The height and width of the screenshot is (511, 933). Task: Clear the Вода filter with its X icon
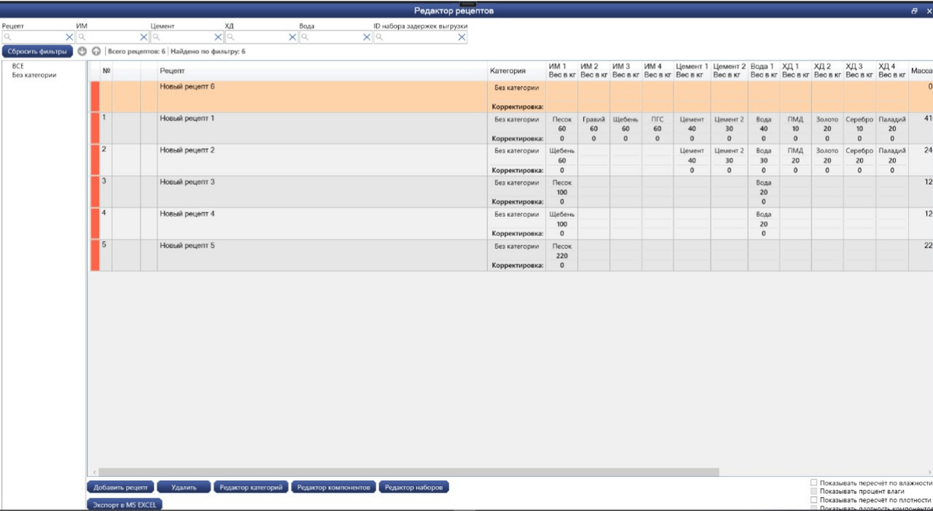[x=368, y=37]
